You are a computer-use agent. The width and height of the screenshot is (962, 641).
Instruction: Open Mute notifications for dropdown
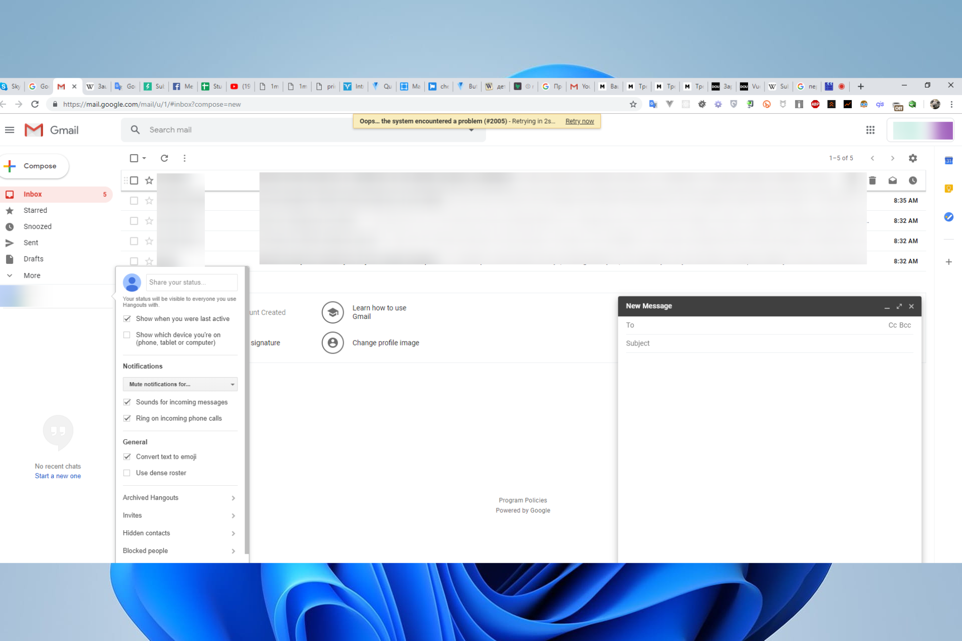(x=180, y=384)
